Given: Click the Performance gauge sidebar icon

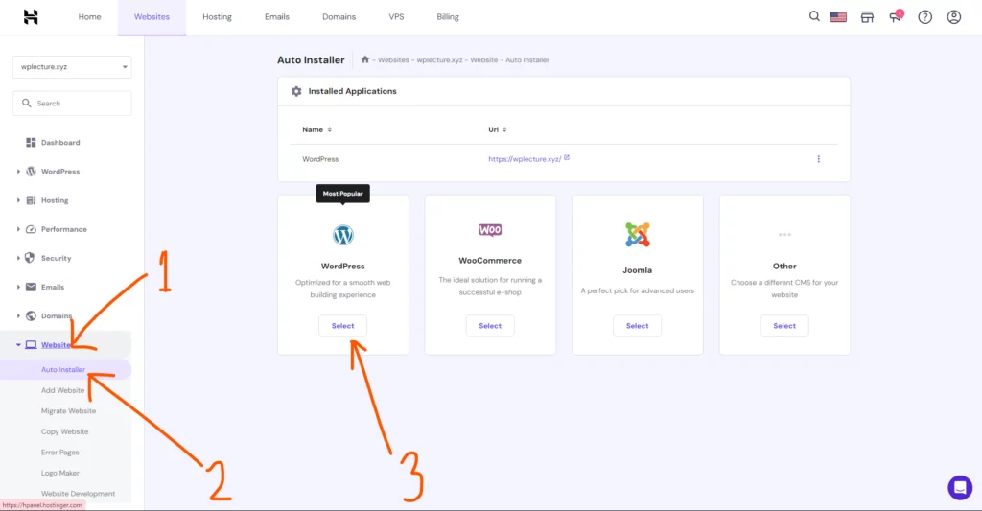Looking at the screenshot, I should [31, 229].
